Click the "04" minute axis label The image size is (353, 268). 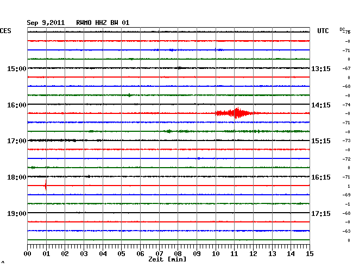coord(103,253)
